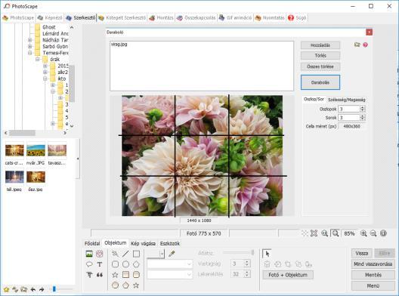Viewport: 399px width, 296px height.
Task: Adjust the Átlátsz opacity slider
Action: click(239, 252)
